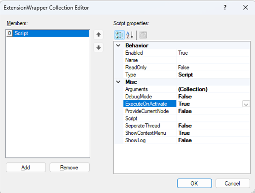Select the Arguments property row
Screen dimensions: 255x193
[186, 89]
